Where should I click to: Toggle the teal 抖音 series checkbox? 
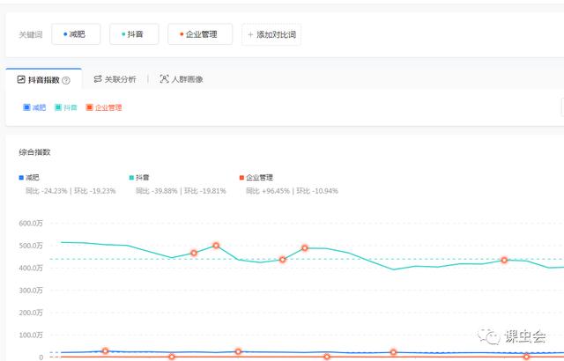coord(58,107)
